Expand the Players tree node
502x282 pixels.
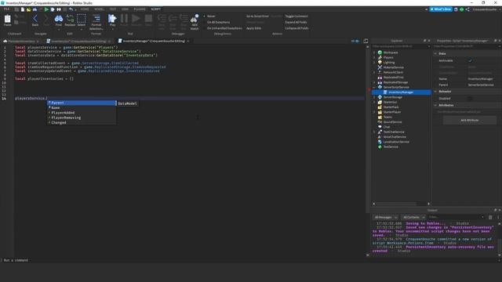click(x=374, y=57)
